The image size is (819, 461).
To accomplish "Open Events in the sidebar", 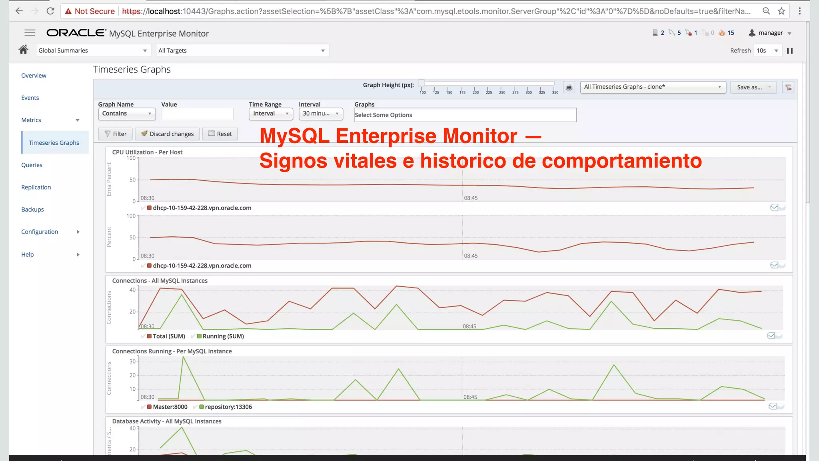I will pos(30,98).
